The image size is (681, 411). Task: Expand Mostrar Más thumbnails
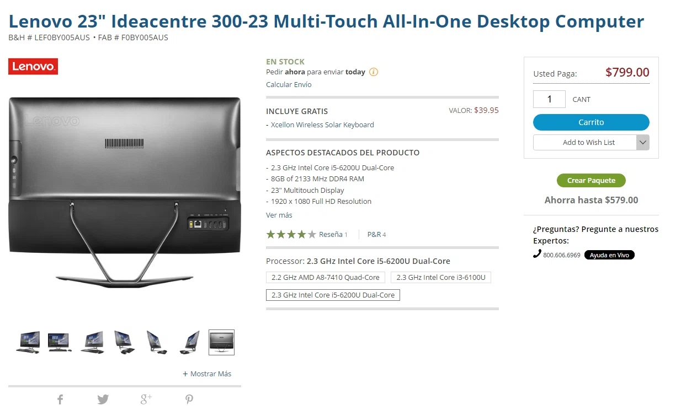pyautogui.click(x=207, y=374)
